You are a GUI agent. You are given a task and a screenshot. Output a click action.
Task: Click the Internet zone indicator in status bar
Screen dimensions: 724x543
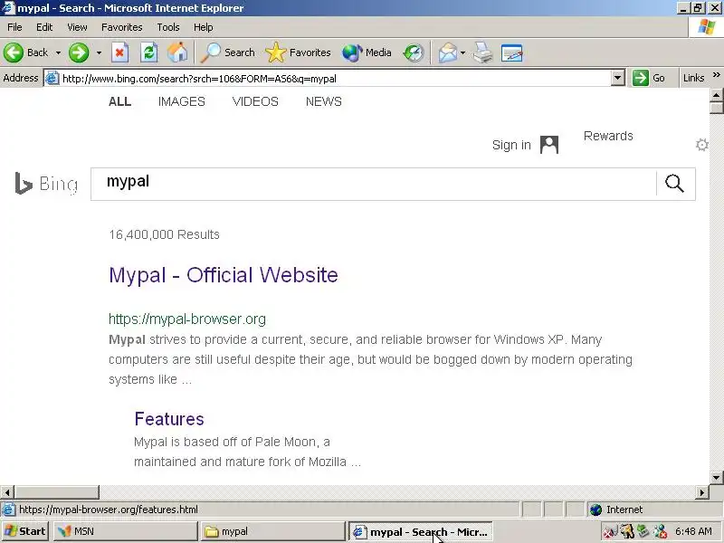[x=653, y=510]
